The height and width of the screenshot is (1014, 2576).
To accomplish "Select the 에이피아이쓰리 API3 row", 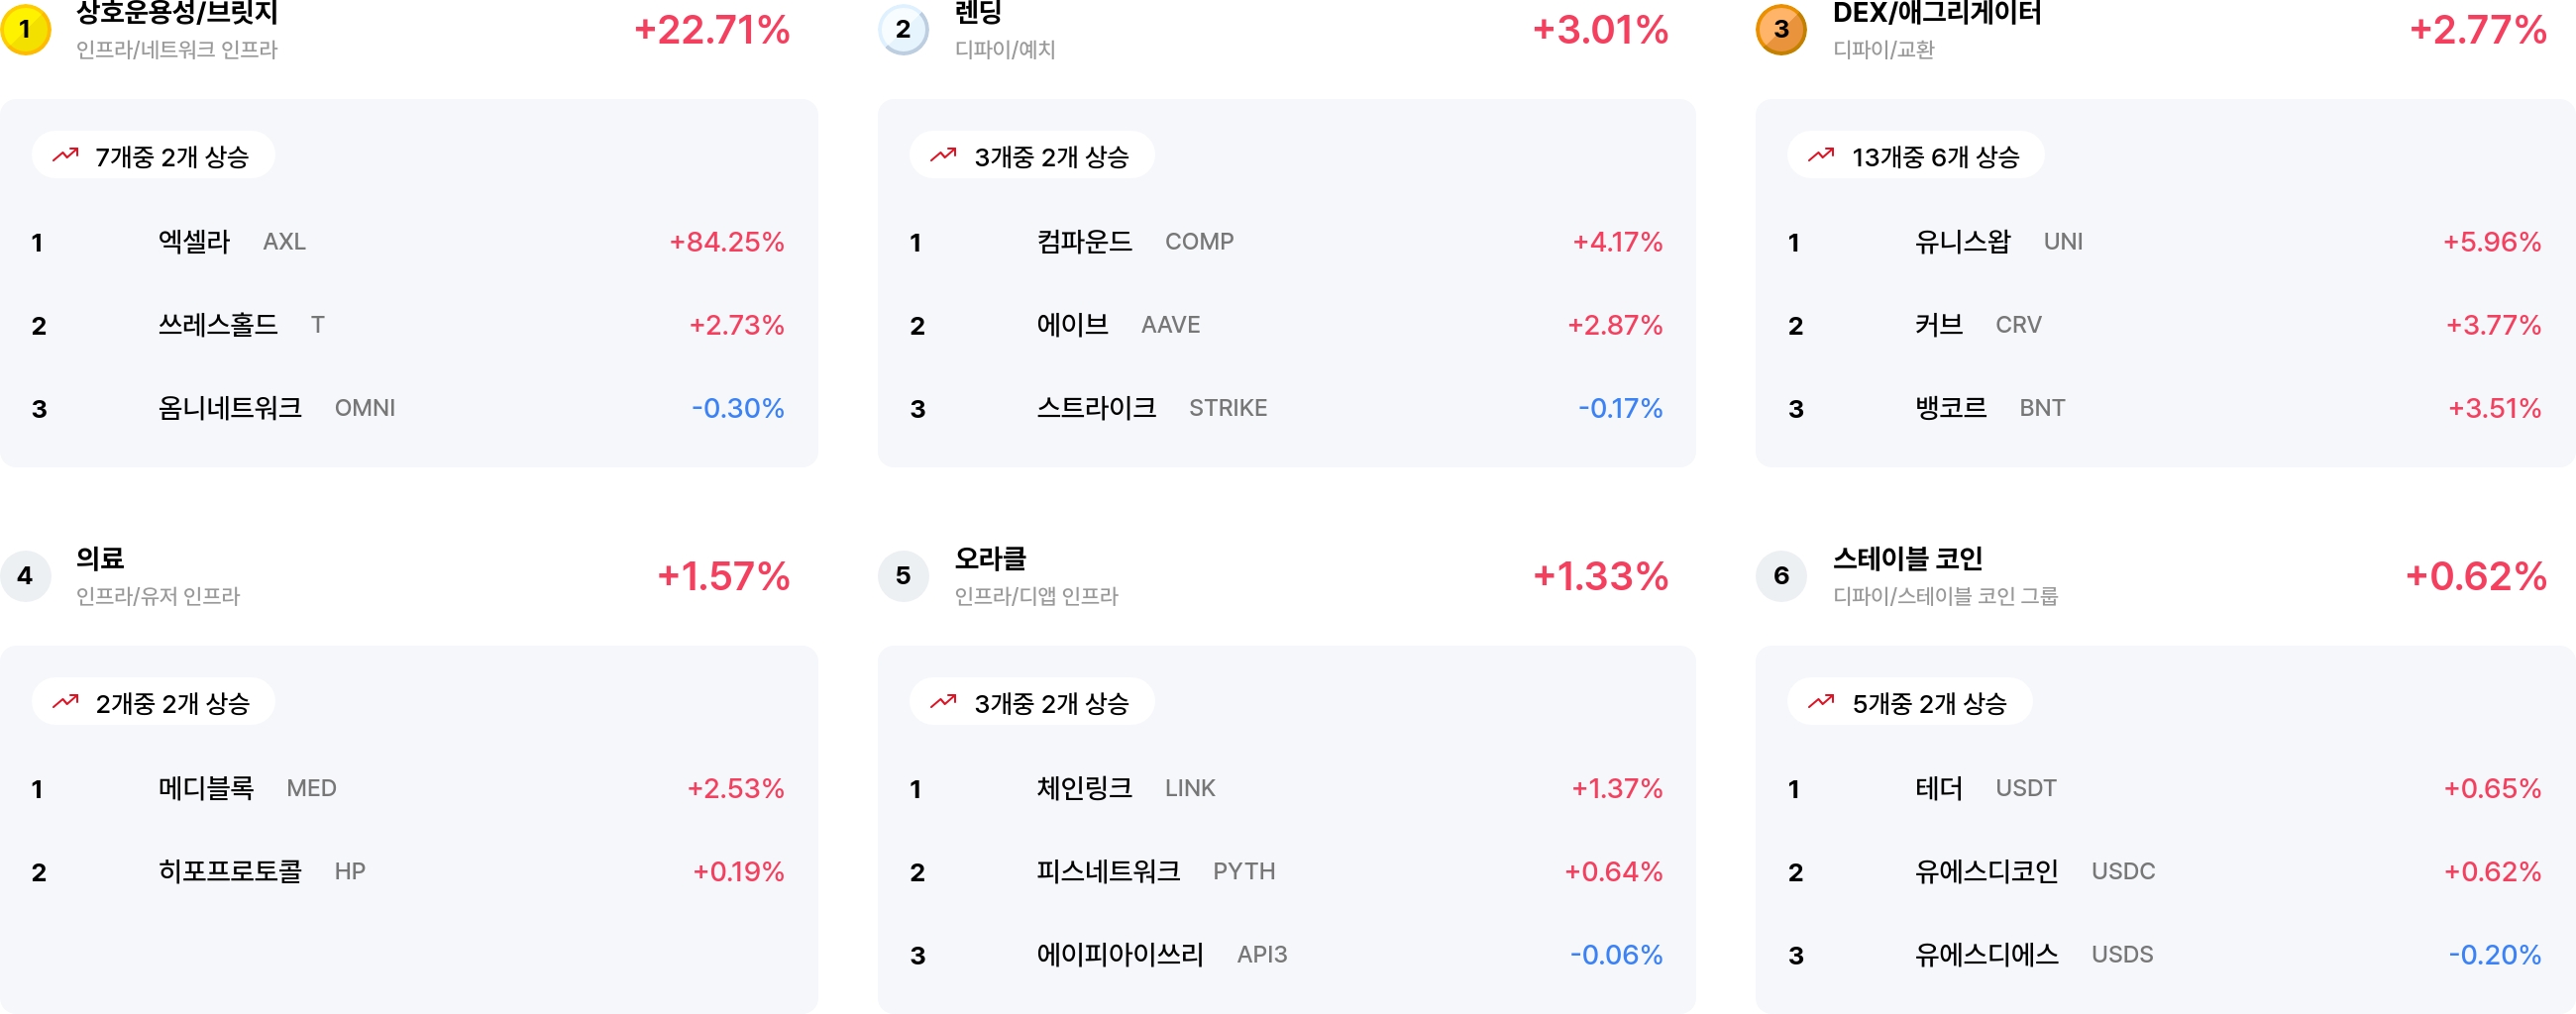I will click(x=1286, y=955).
